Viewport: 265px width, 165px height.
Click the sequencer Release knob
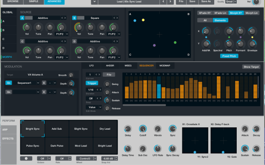[107, 108]
